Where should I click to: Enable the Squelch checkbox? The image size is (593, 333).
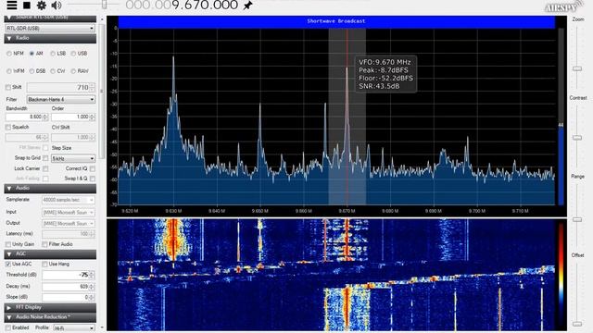pyautogui.click(x=8, y=128)
